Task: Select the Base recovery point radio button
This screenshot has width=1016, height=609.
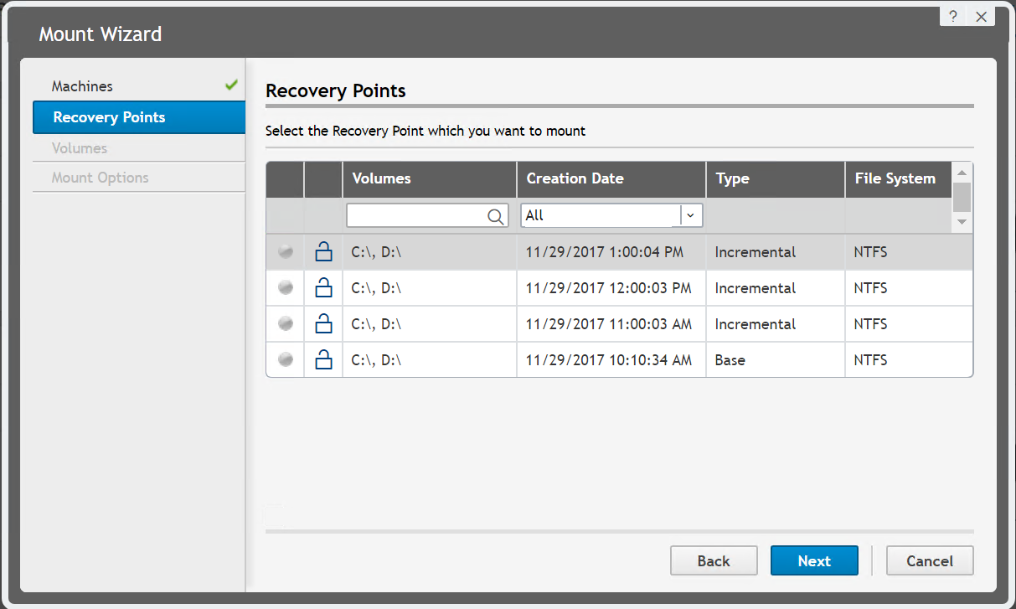Action: [286, 360]
